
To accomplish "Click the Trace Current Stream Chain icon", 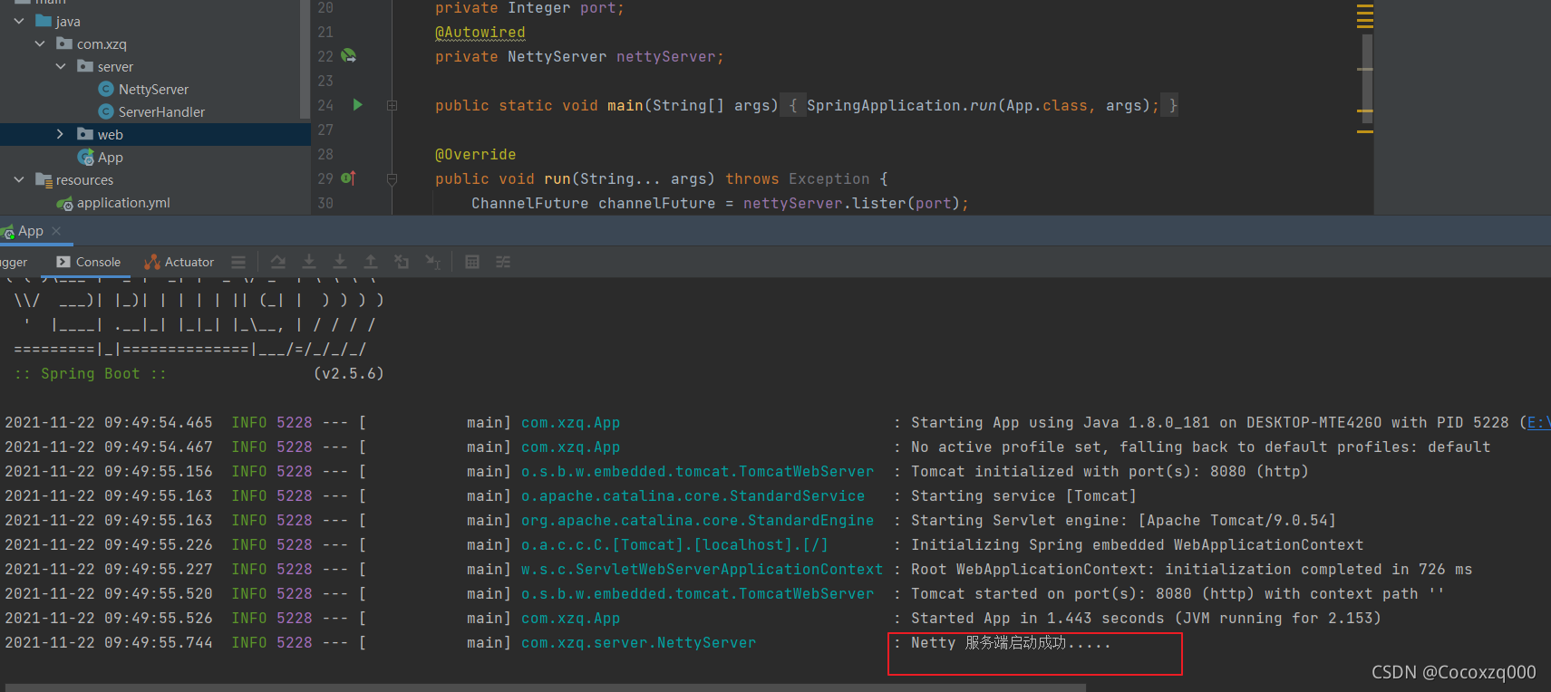I will 503,262.
